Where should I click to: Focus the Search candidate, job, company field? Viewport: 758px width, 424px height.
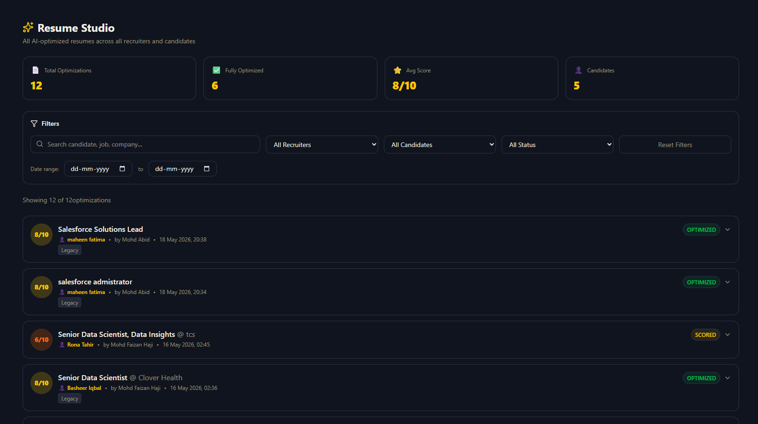(145, 144)
